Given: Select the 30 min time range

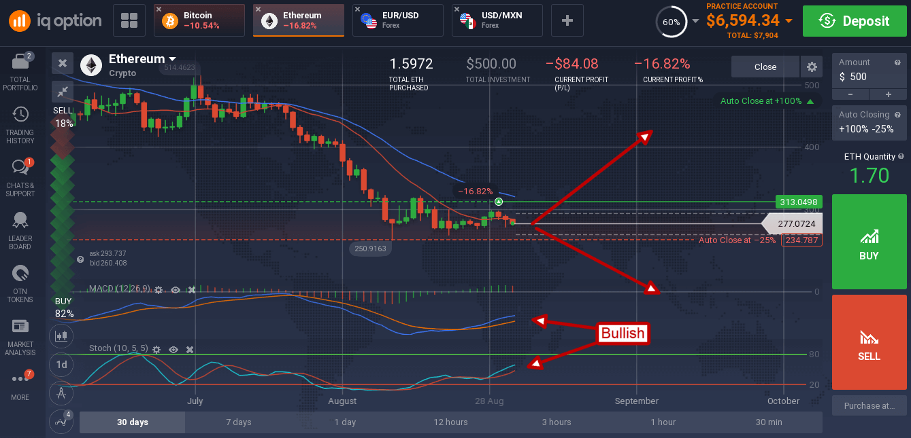Looking at the screenshot, I should [x=769, y=422].
